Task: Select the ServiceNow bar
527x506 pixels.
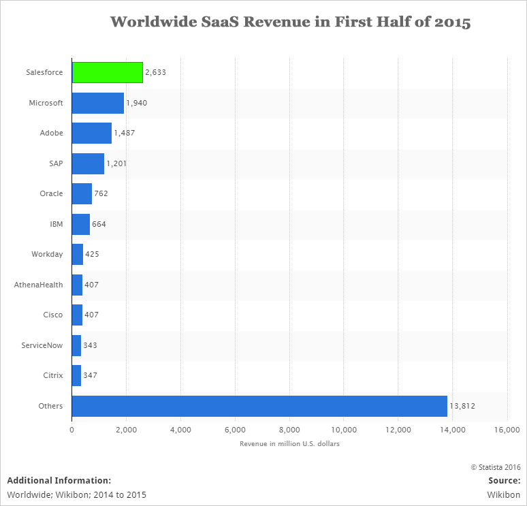Action: [x=77, y=345]
